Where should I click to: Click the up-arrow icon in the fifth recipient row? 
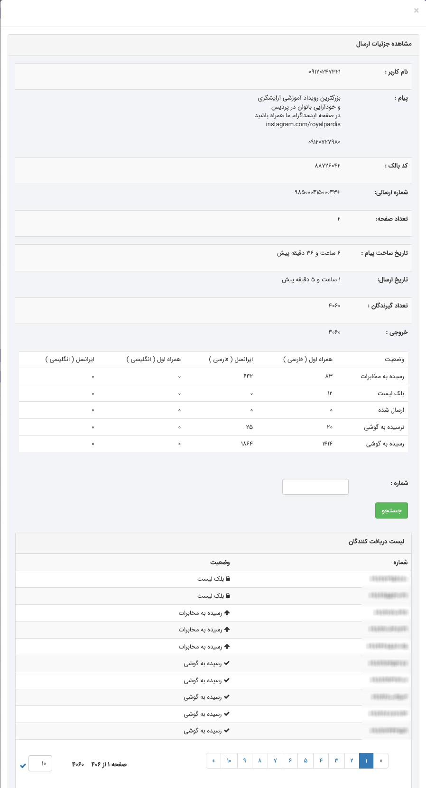pos(227,646)
